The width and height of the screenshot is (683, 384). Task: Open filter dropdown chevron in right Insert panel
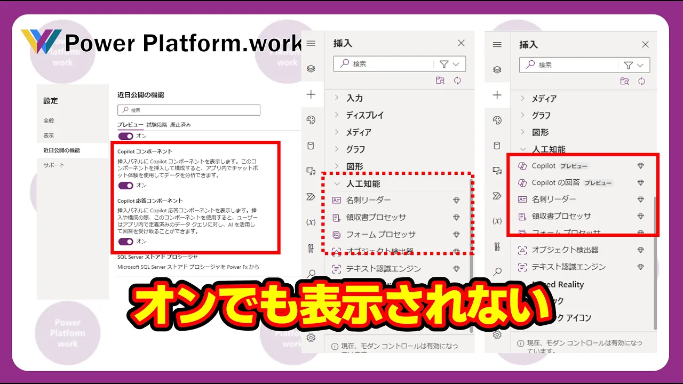pyautogui.click(x=640, y=65)
